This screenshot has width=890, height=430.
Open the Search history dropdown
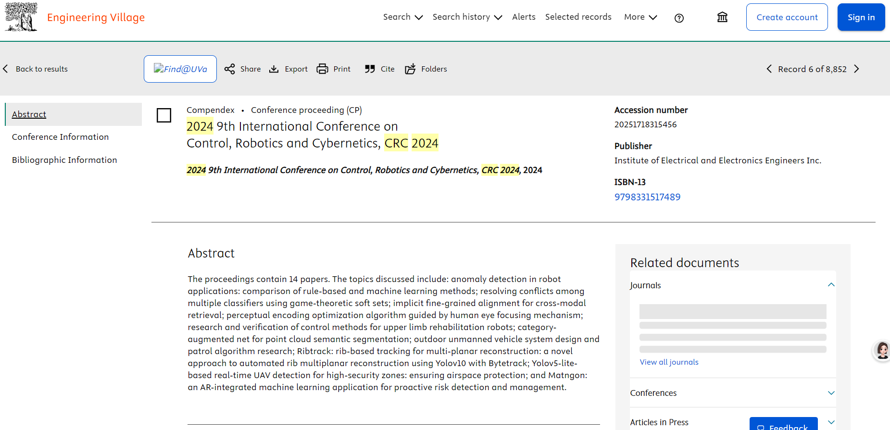click(467, 17)
